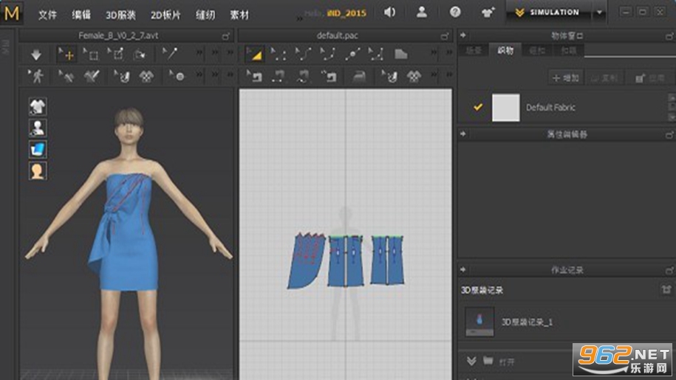
Task: Toggle garment display shirt icon in 3D view
Action: tap(38, 106)
